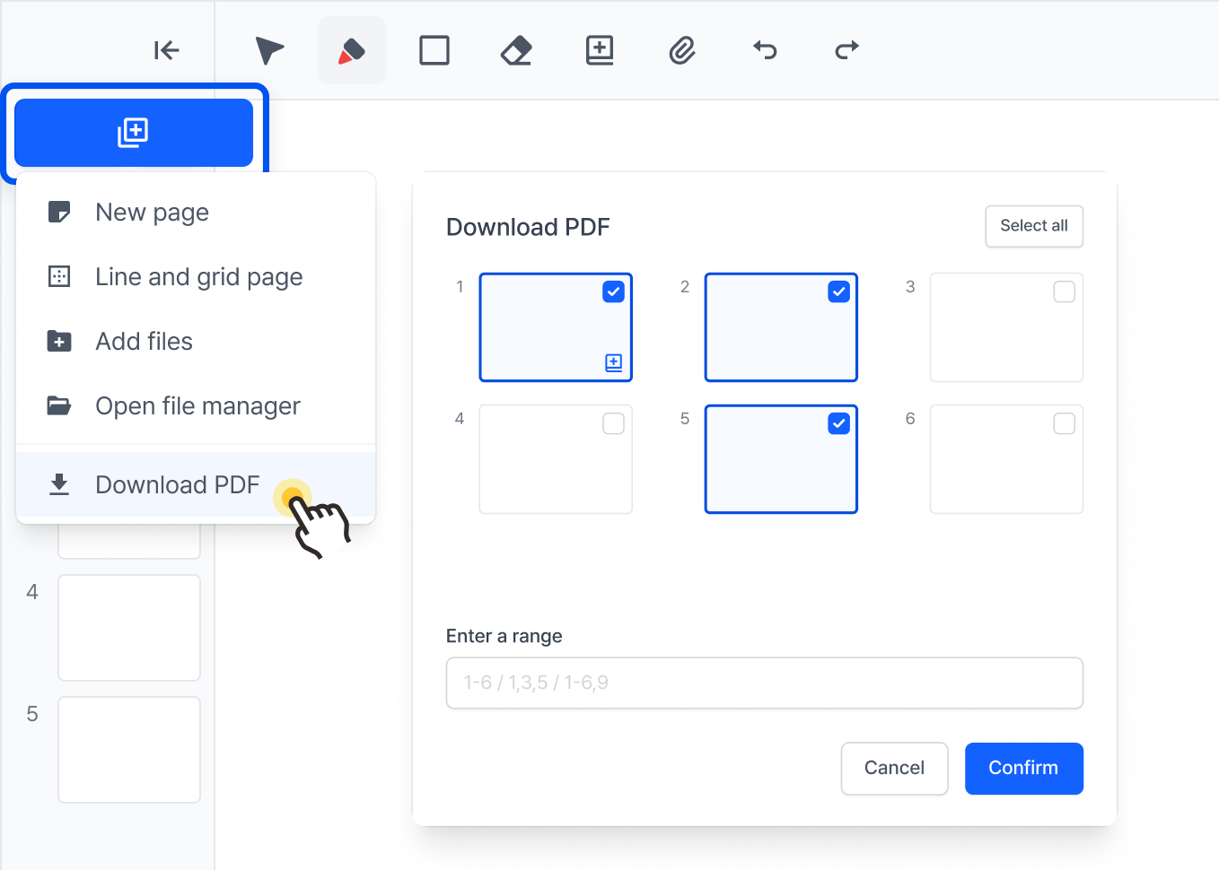Click dialog page 6 thumbnail
The height and width of the screenshot is (870, 1219).
tap(1006, 459)
